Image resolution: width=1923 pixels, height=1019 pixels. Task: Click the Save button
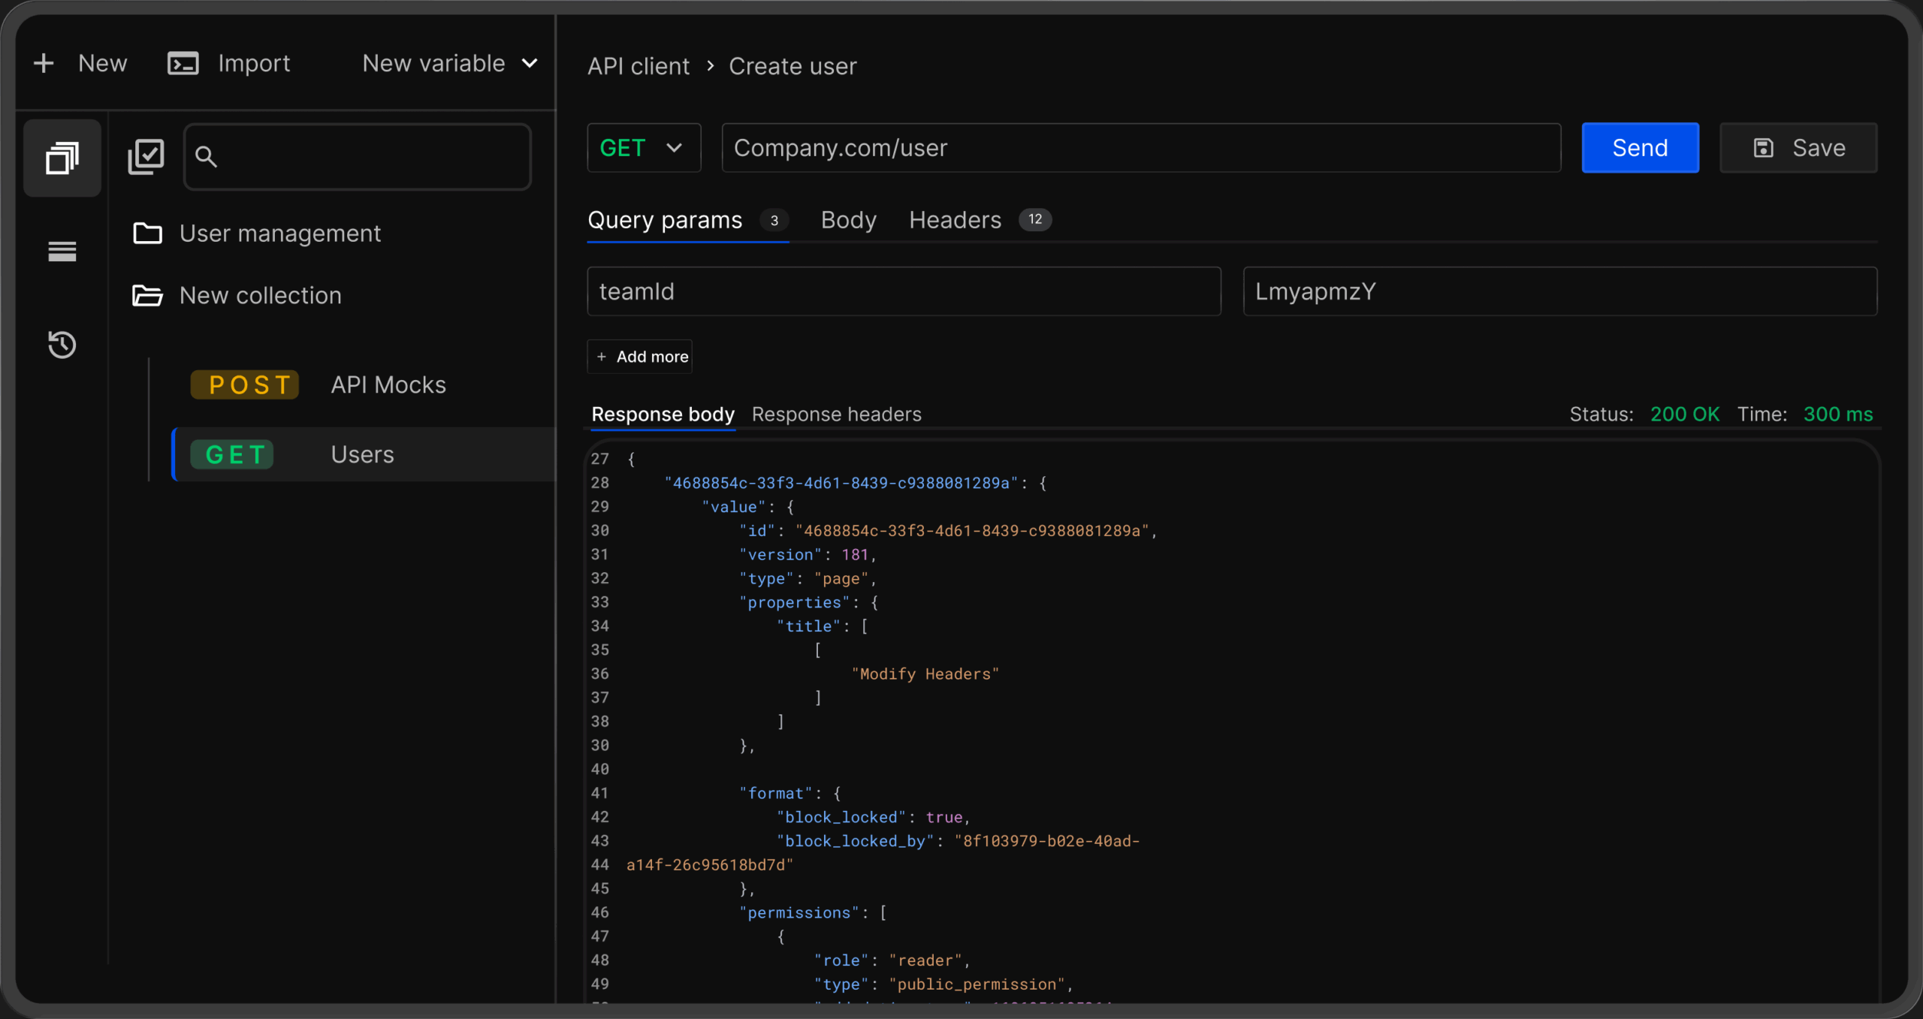[1798, 148]
